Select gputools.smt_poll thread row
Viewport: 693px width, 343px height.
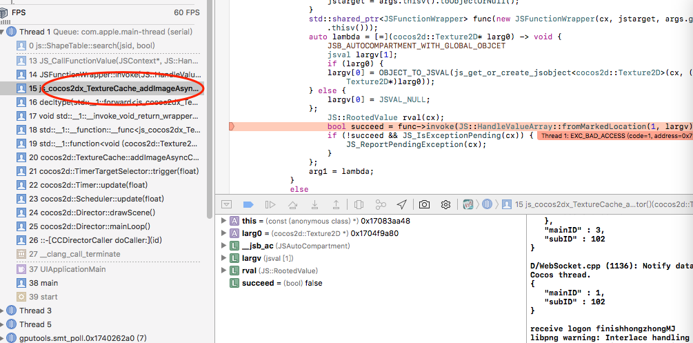pos(102,338)
